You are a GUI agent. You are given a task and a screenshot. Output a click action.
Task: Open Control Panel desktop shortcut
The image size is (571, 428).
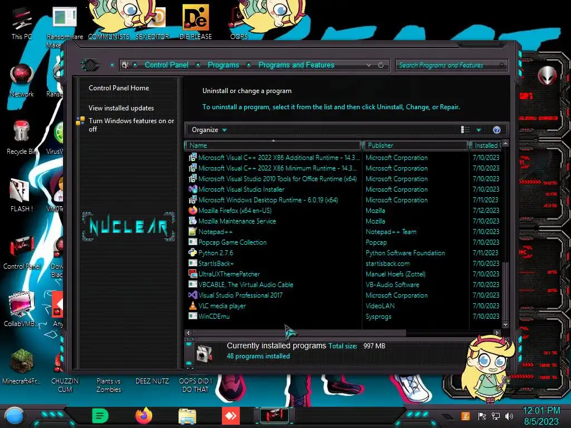point(22,252)
